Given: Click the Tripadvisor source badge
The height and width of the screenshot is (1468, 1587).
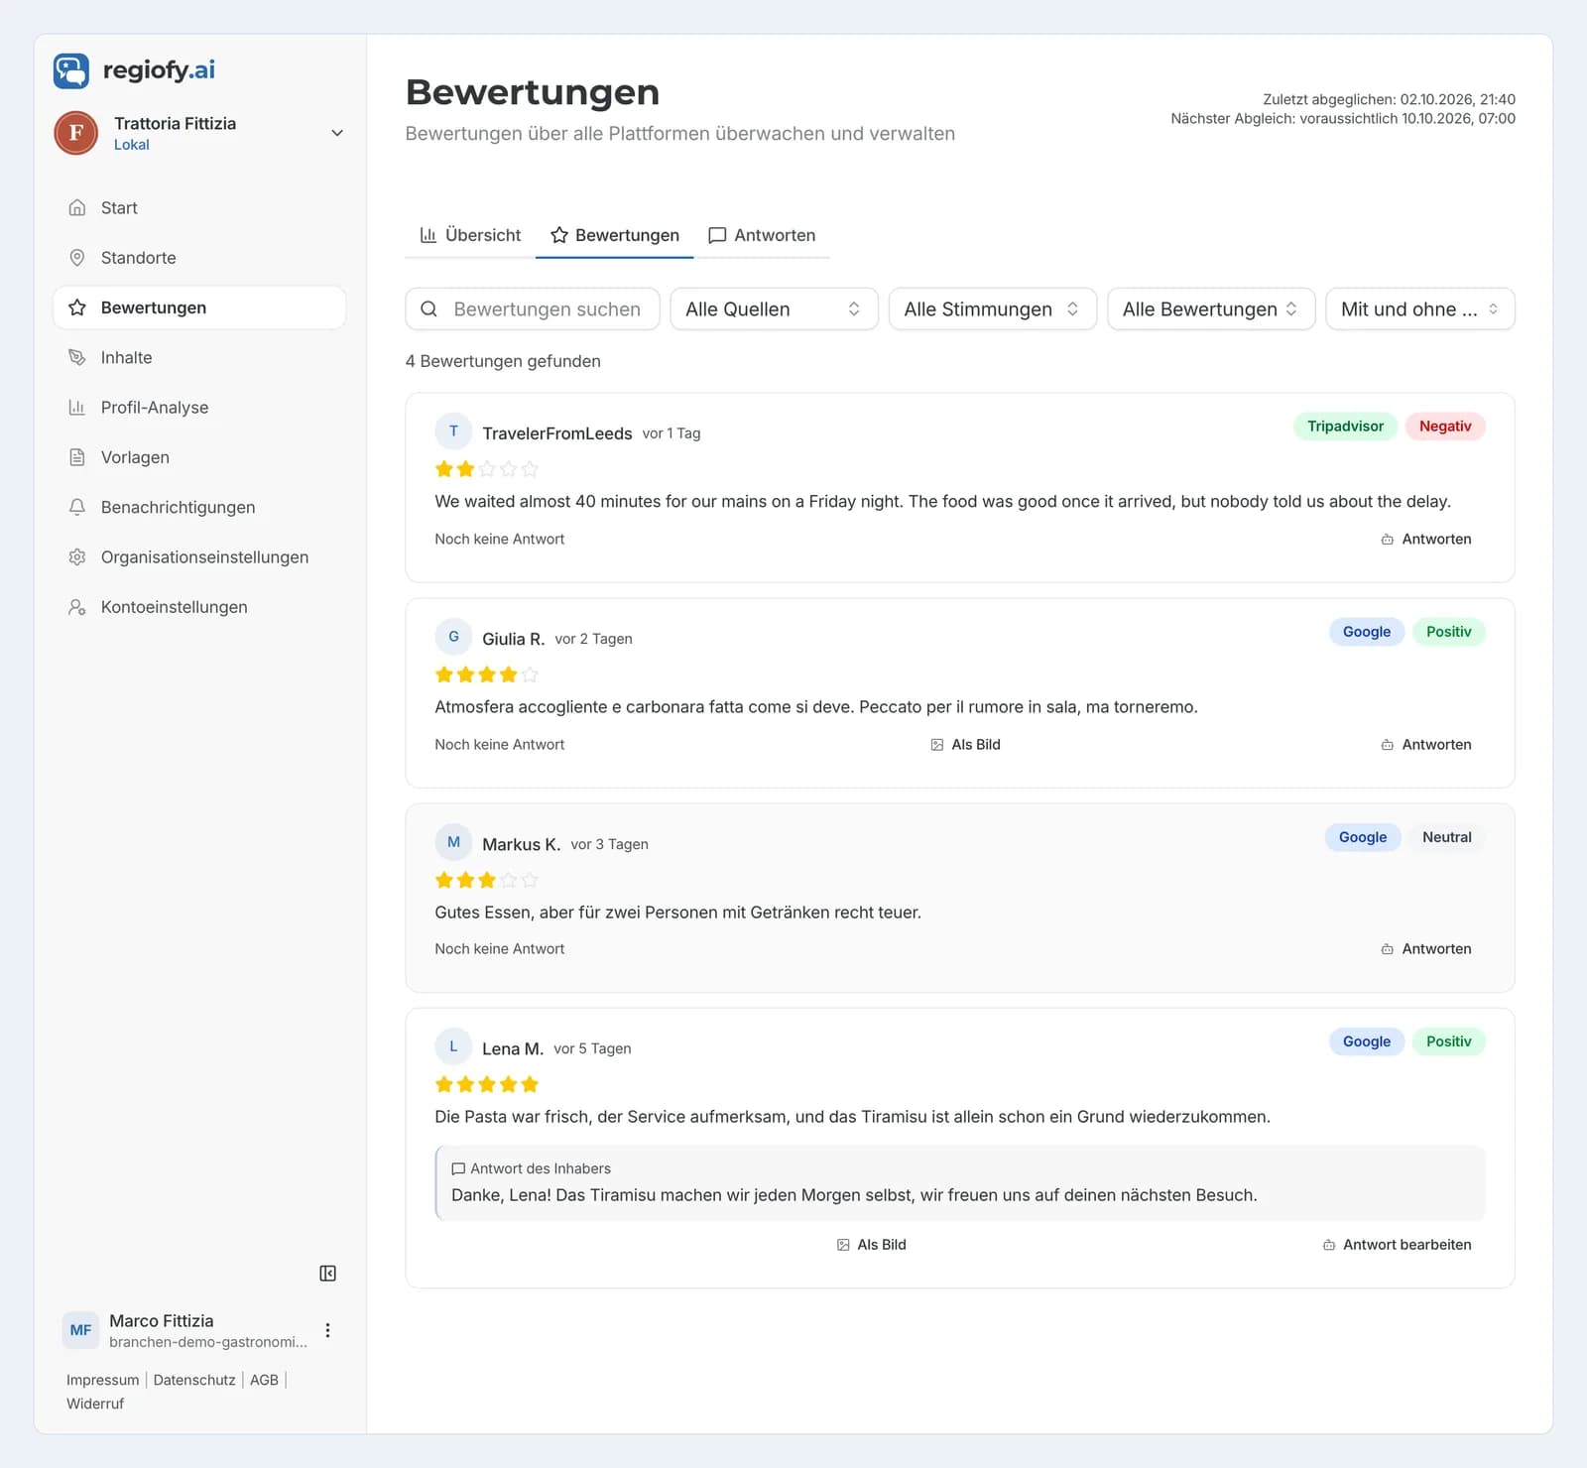Looking at the screenshot, I should pyautogui.click(x=1345, y=427).
